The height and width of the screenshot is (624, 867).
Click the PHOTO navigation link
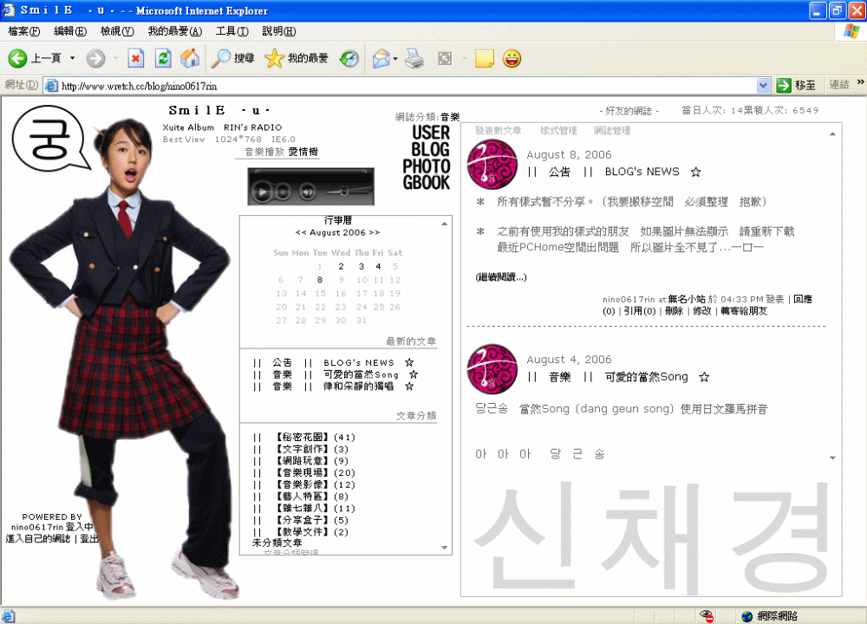(426, 166)
